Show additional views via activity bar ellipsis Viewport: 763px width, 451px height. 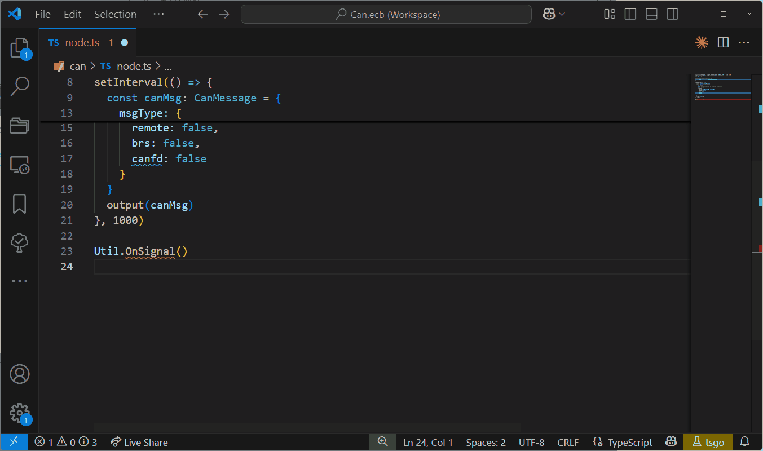point(19,281)
